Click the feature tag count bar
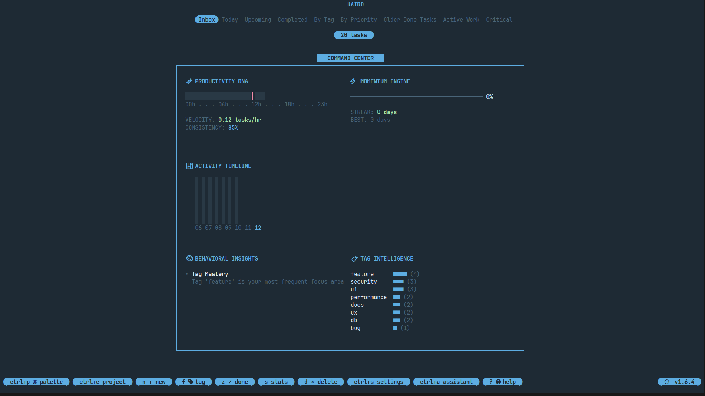705x396 pixels. [400, 274]
